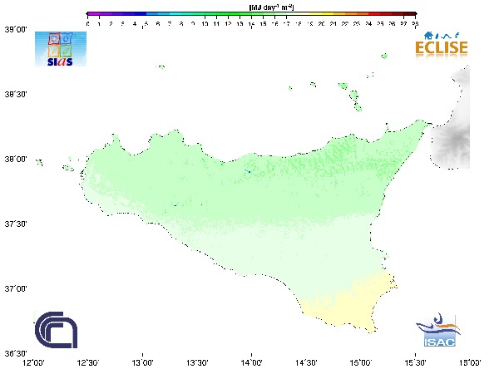This screenshot has width=499, height=374.
Task: Click the color bar tick label 21
Action: (x=333, y=24)
